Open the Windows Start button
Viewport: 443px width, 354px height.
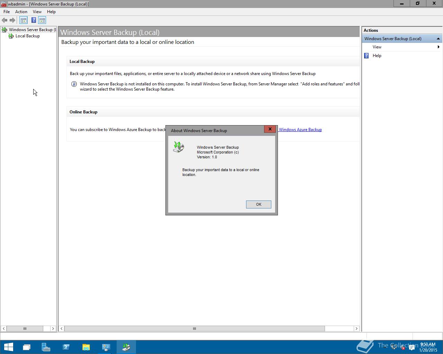pos(8,347)
